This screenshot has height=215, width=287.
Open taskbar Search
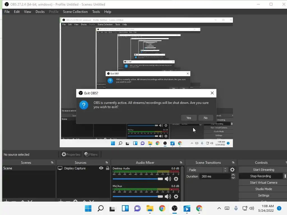coord(101,208)
